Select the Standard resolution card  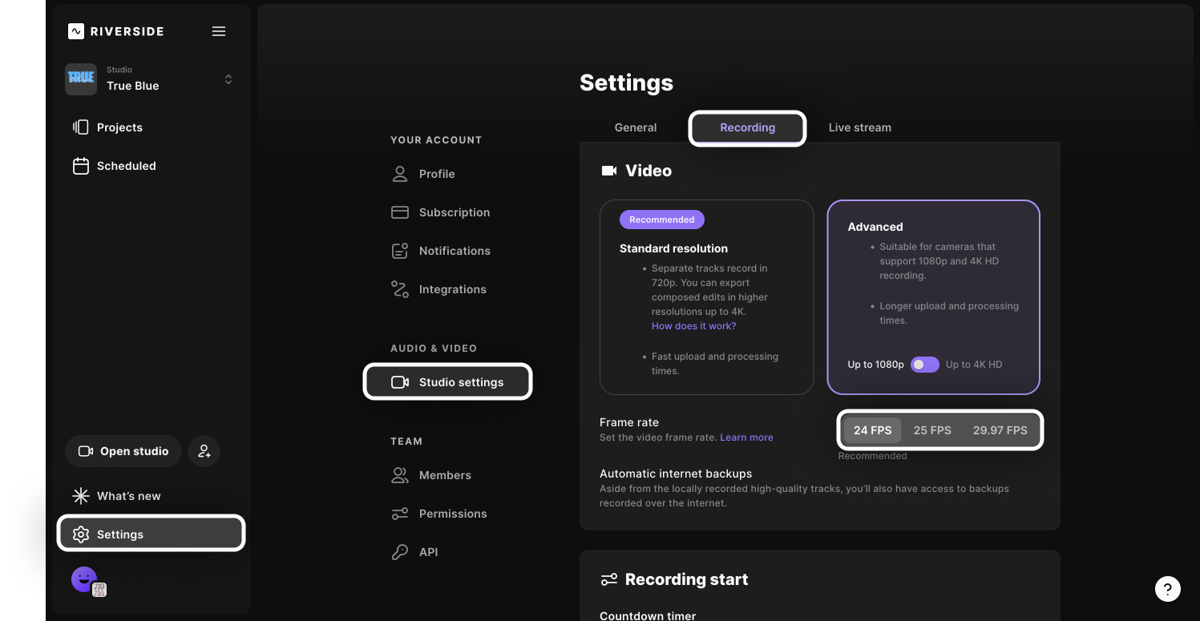[x=706, y=296]
